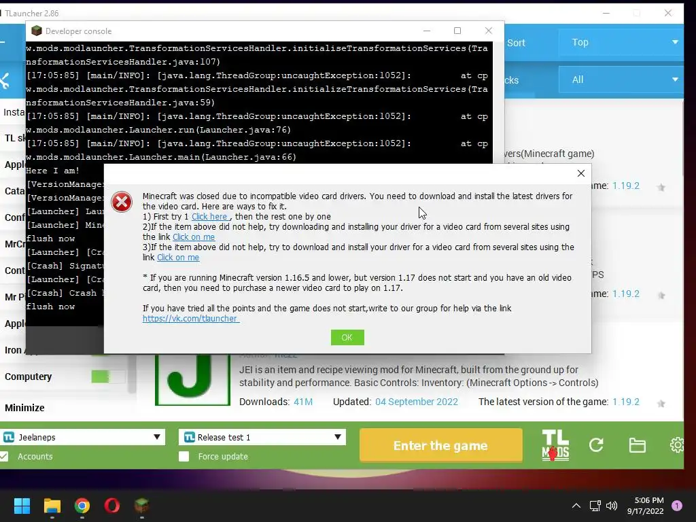Click the Sort label in TLauncher

[516, 43]
